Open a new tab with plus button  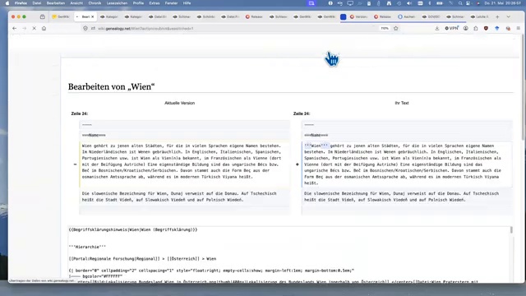coord(497,16)
